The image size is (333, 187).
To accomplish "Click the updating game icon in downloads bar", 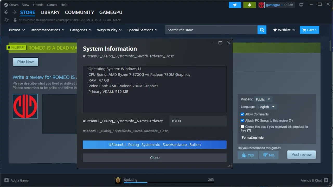I will (x=118, y=180).
